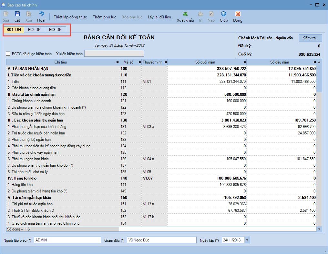Click the red Đóng close icon
This screenshot has width=328, height=254.
[238, 14]
